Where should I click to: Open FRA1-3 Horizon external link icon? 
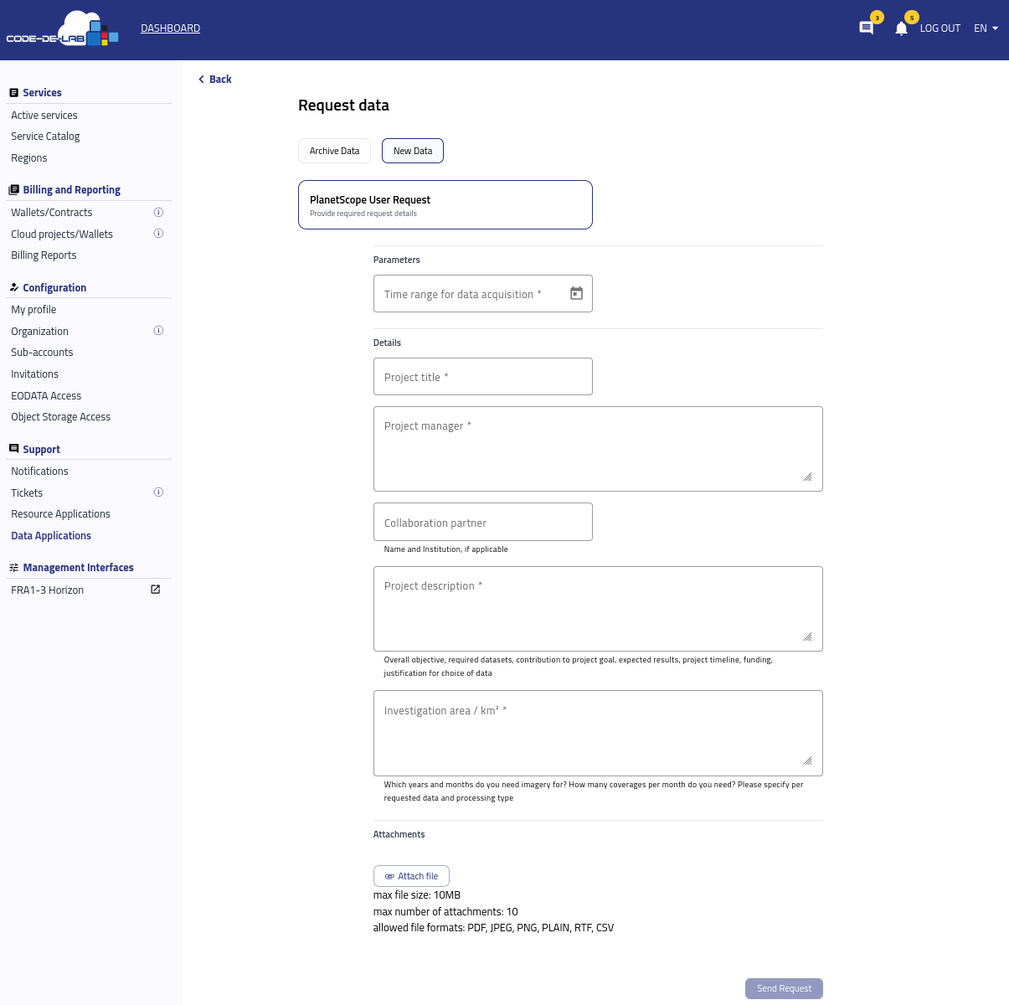(155, 590)
